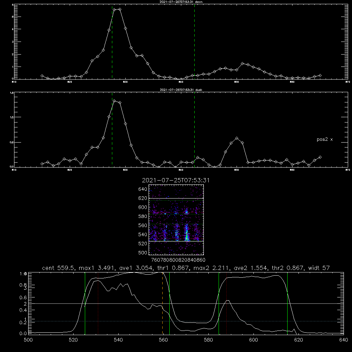Click the secondary peak marker of dusk curve near 850

tap(237, 138)
